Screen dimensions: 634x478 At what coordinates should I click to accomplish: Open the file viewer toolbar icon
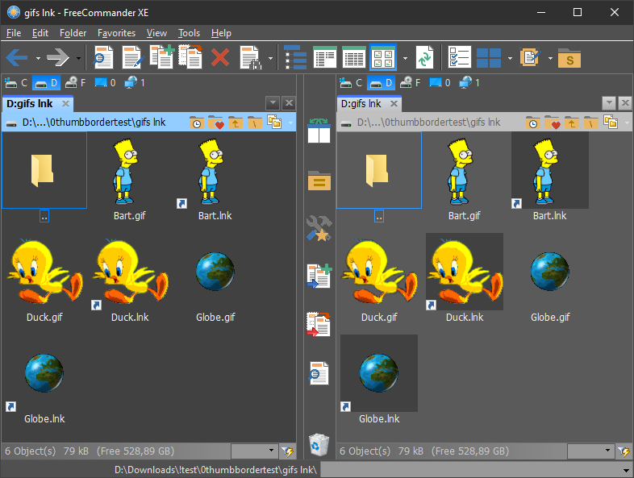tap(103, 57)
